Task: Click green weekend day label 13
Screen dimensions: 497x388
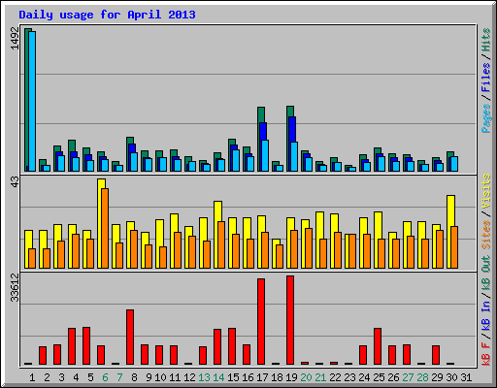Action: pyautogui.click(x=204, y=377)
